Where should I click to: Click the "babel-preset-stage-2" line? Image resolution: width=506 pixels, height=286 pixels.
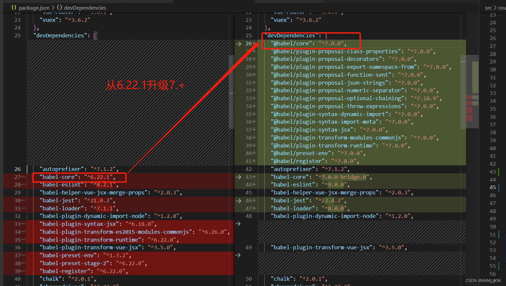click(x=93, y=263)
